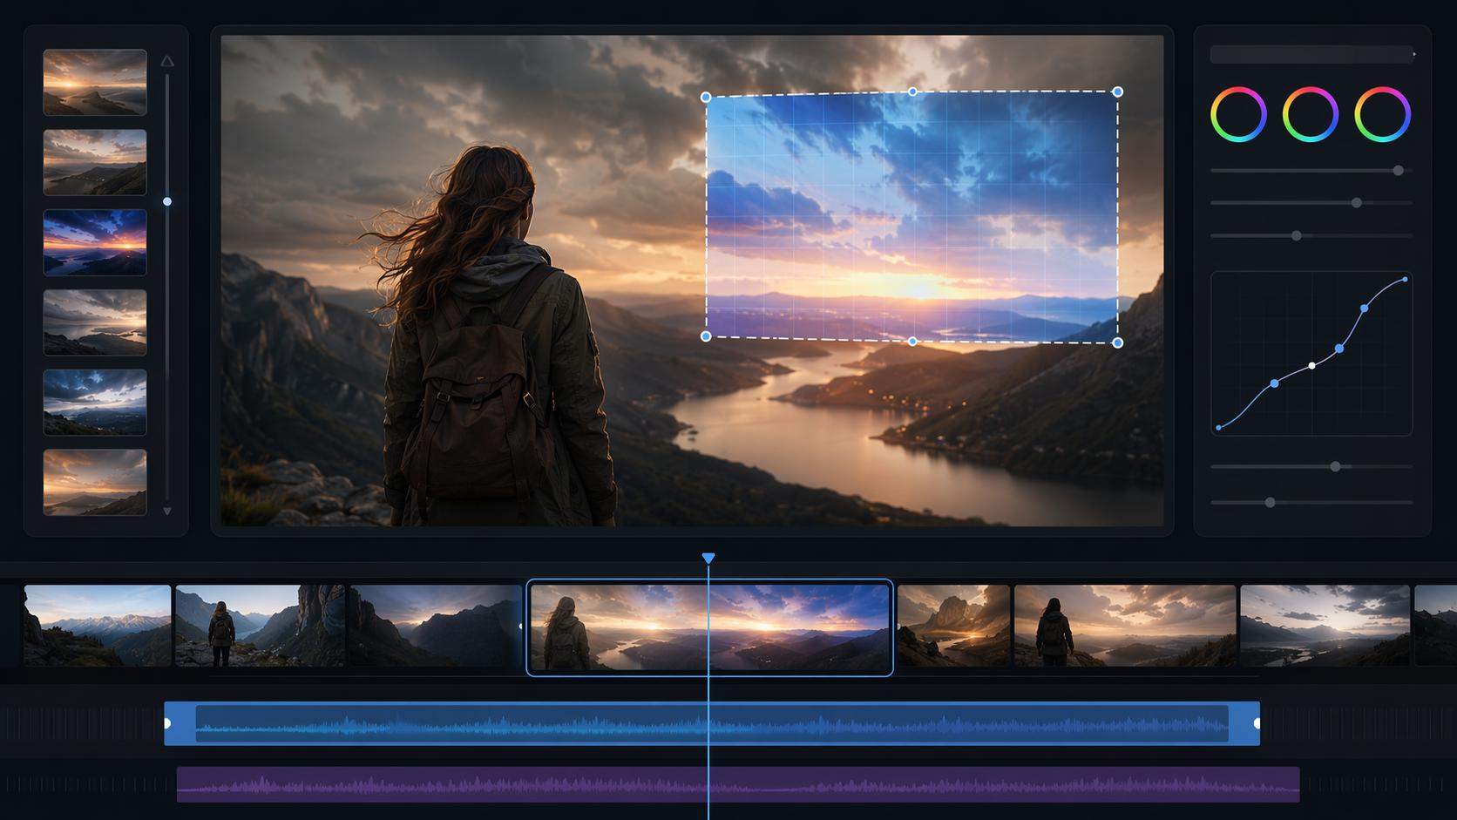Screen dimensions: 1457x820
Task: Select the orange hiker silhouette lake clip
Action: pos(1125,626)
